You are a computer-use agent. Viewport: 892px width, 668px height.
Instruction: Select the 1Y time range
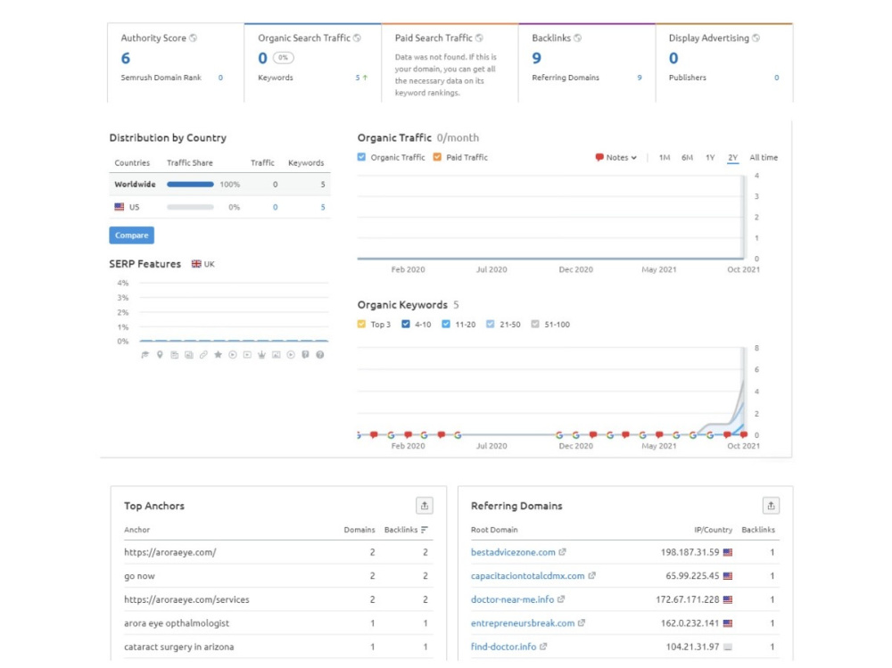click(710, 158)
